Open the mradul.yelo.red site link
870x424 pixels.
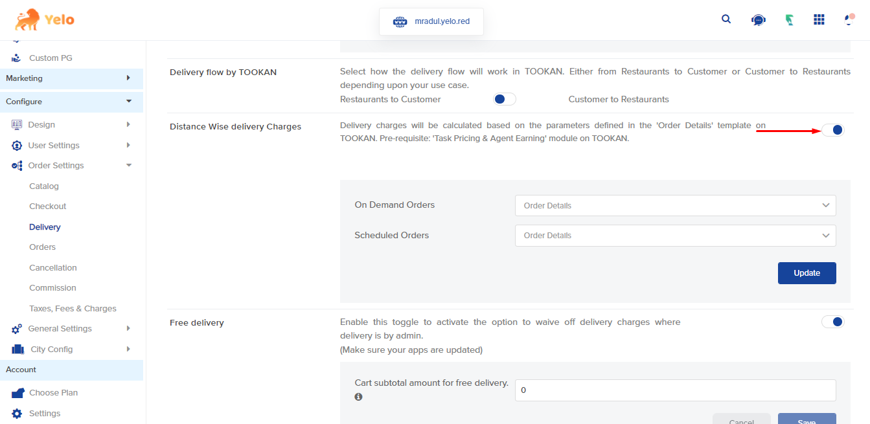click(x=442, y=21)
